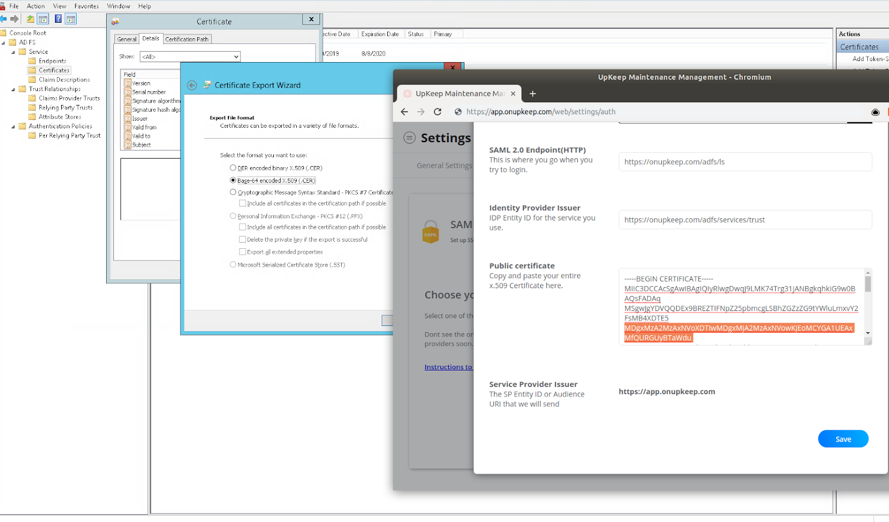Viewport: 889px width, 522px height.
Task: Reload the UpKeep page in Chromium
Action: click(438, 112)
